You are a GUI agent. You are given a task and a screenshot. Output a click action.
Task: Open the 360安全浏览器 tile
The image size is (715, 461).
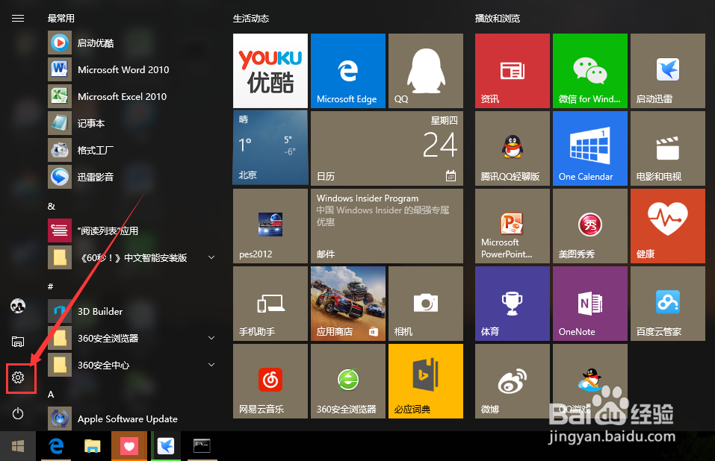coord(348,381)
